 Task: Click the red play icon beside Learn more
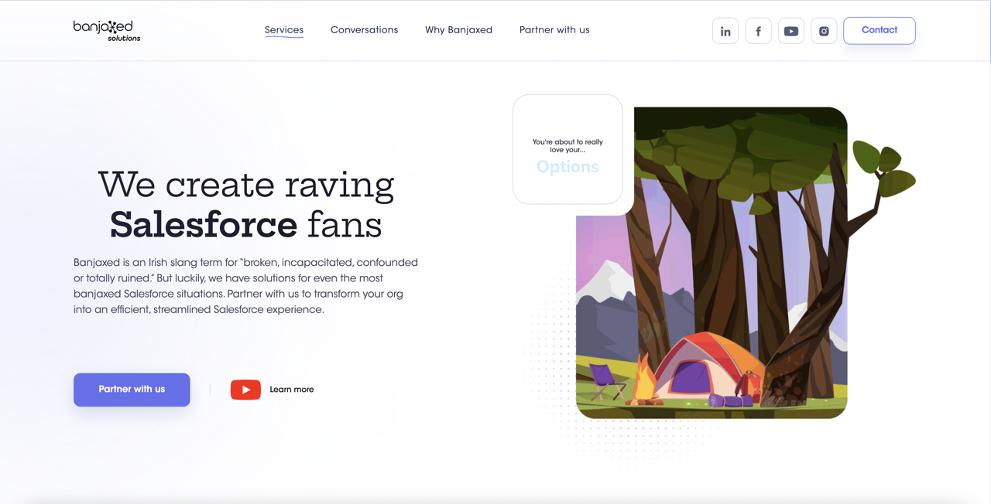coord(245,390)
